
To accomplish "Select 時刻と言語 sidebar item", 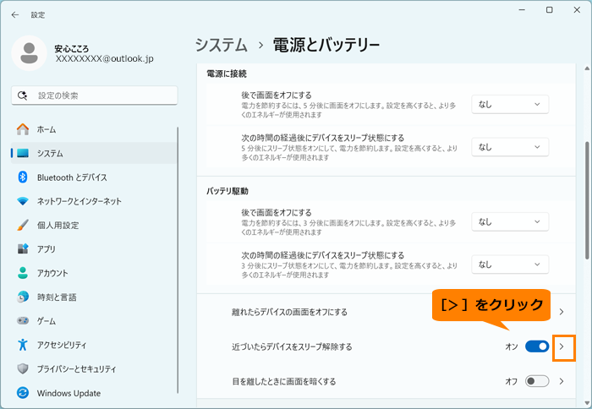I will pos(94,297).
